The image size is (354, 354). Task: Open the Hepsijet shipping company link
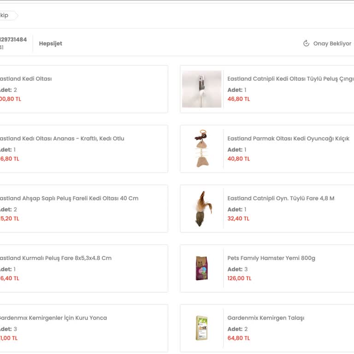pyautogui.click(x=51, y=44)
